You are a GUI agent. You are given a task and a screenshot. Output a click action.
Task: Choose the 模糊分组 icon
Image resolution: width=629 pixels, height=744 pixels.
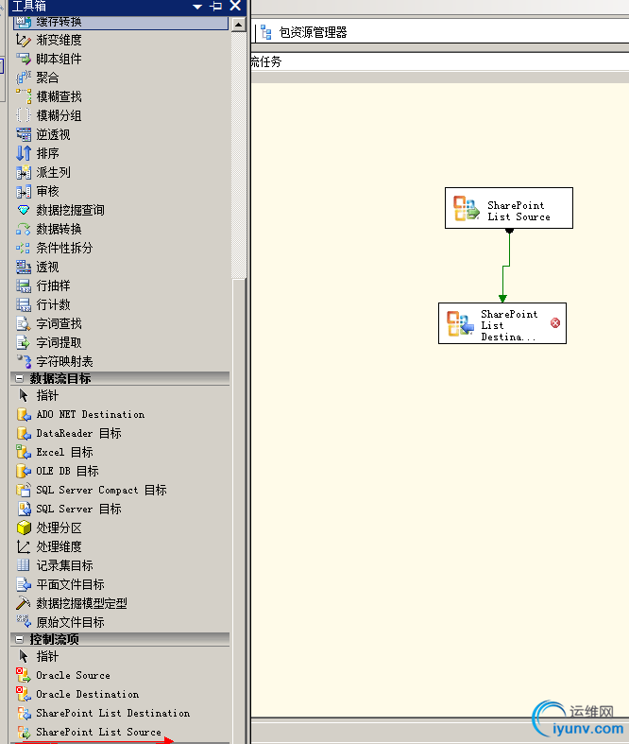(24, 115)
